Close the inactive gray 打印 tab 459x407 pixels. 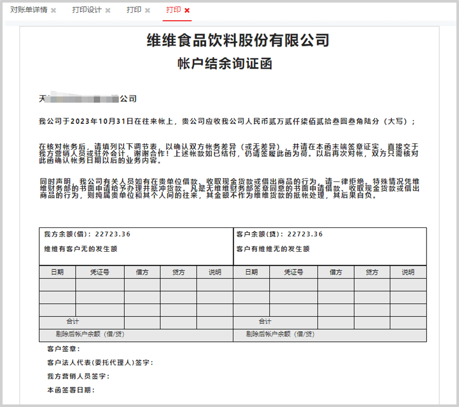[x=147, y=10]
